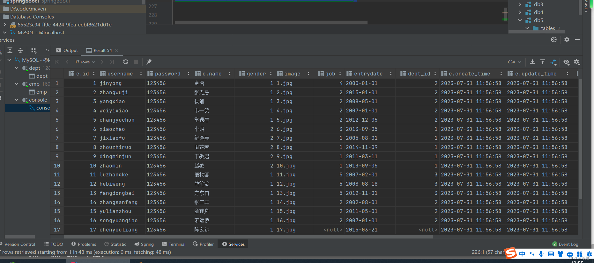Open the 17 rows page size dropdown
Image resolution: width=594 pixels, height=263 pixels.
coord(85,62)
